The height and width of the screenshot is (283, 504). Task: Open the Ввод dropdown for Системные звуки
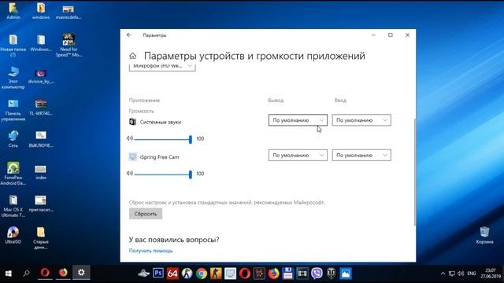pos(361,120)
